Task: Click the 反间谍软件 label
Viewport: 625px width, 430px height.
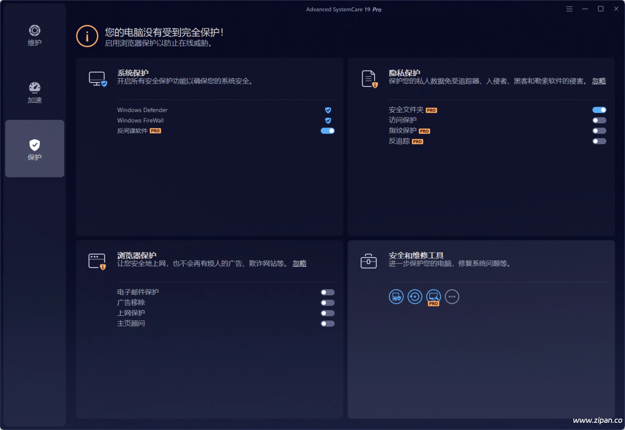Action: coord(132,131)
